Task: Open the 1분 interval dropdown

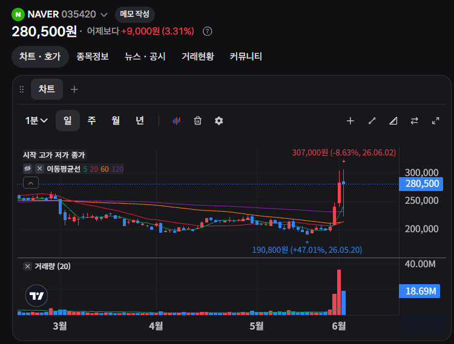Action: [36, 120]
